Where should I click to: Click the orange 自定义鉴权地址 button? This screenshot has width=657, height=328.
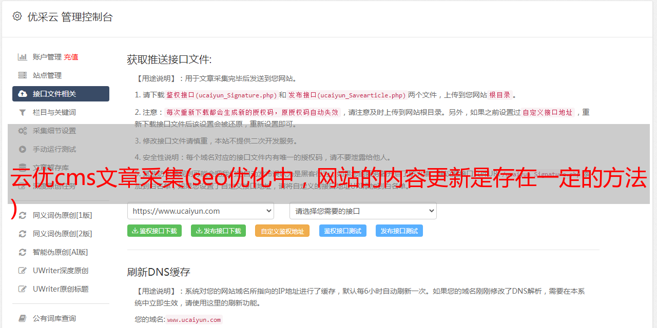point(282,231)
